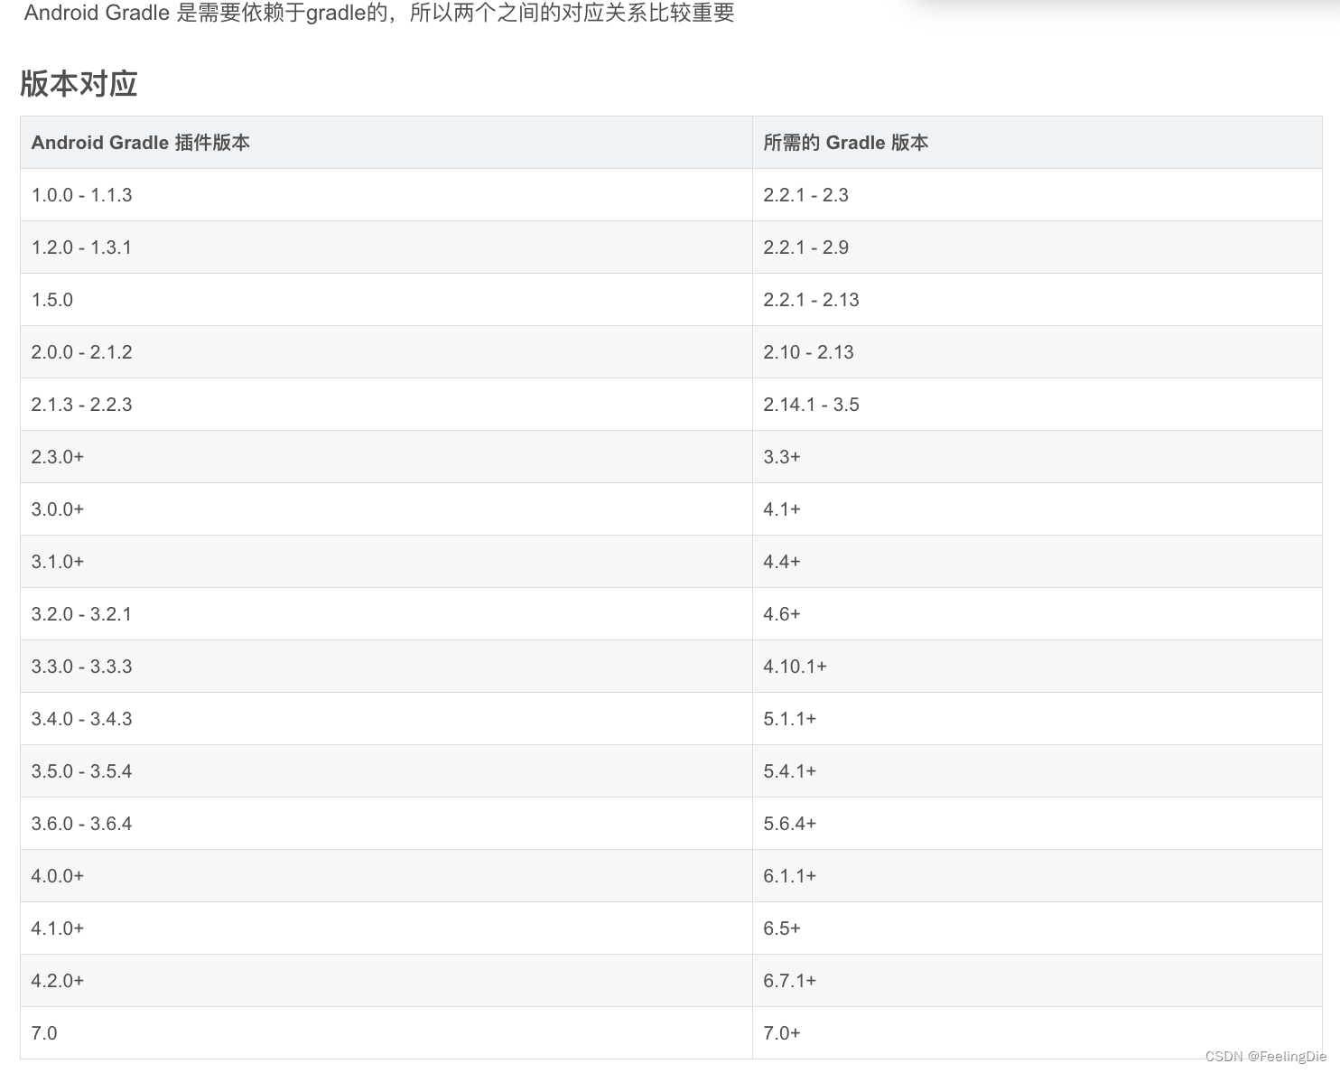Click the plugin version 2.0.0 - 2.1.2 cell
This screenshot has width=1340, height=1073.
82,351
